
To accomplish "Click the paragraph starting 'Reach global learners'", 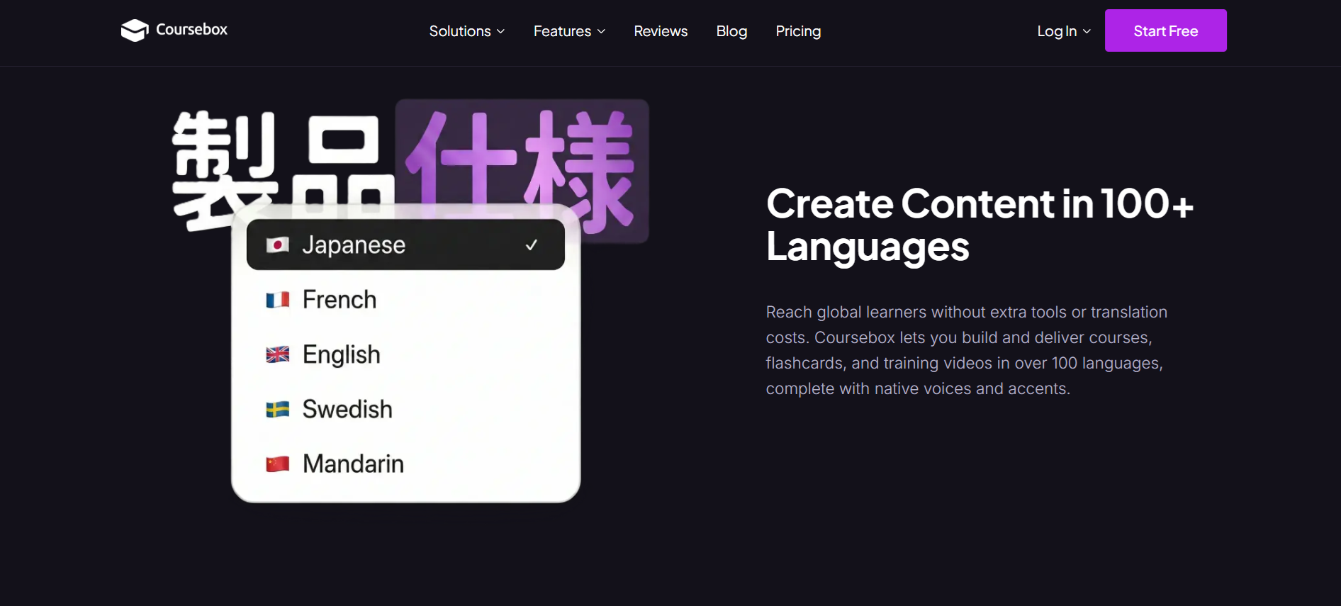I will [967, 350].
